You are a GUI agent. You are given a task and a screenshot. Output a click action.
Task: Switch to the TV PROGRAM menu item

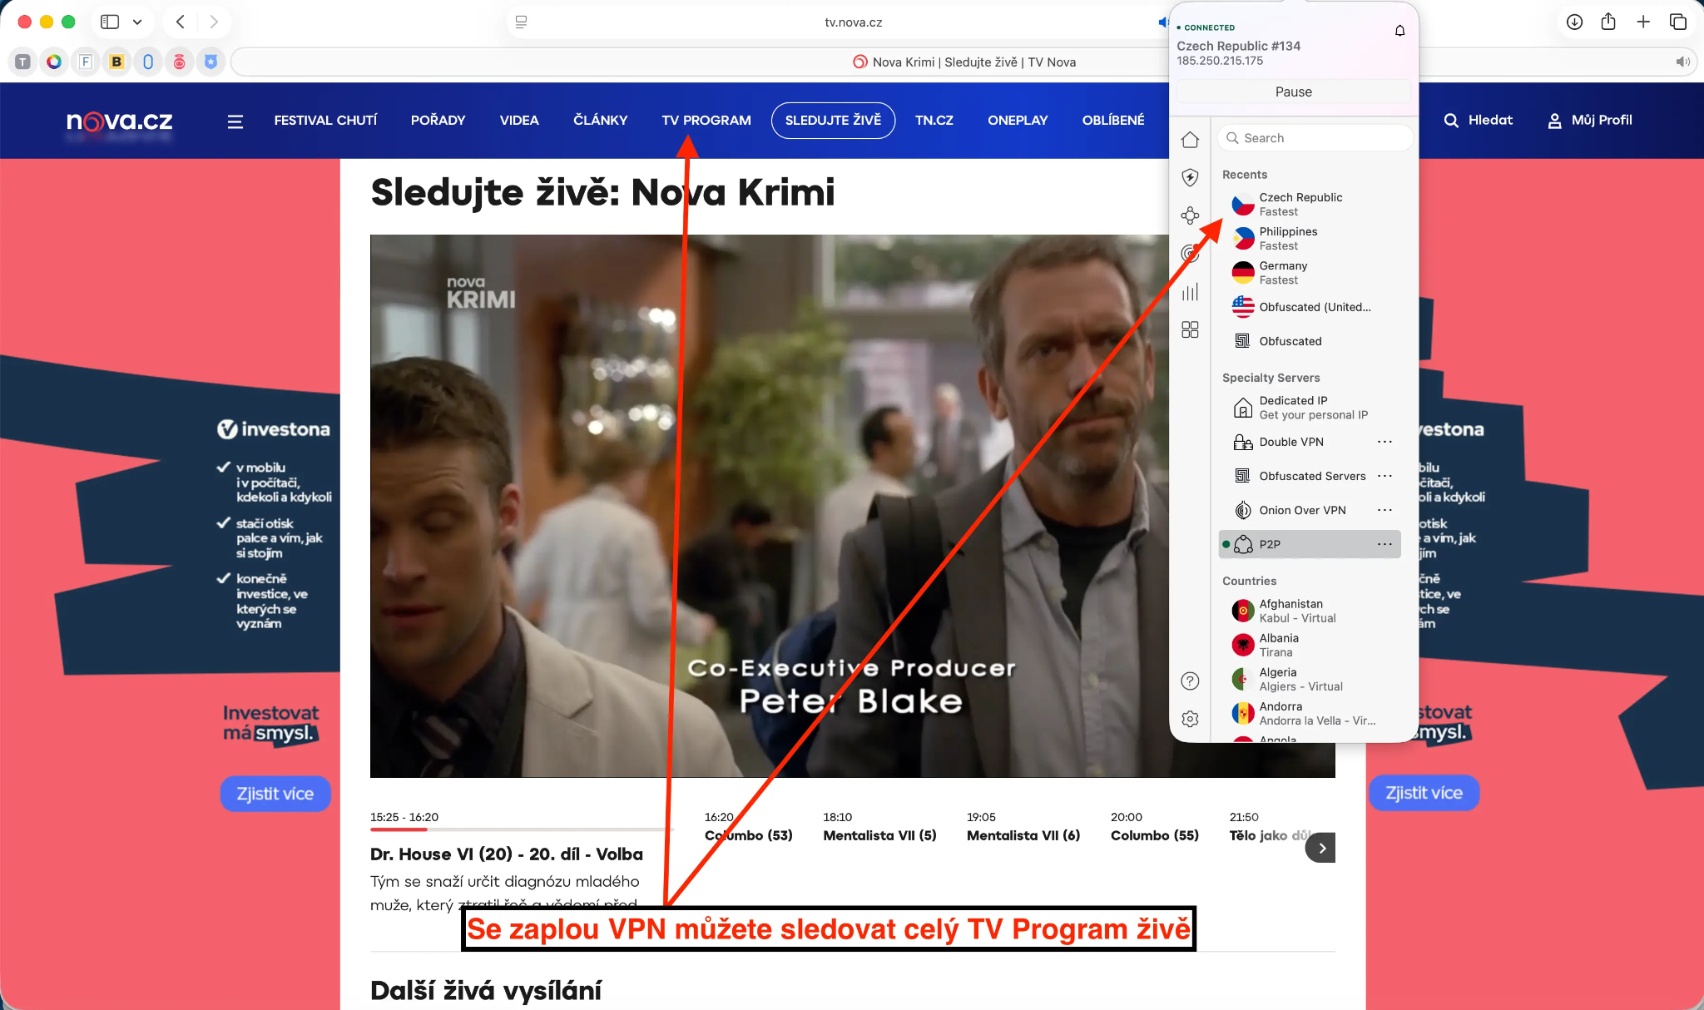[706, 120]
